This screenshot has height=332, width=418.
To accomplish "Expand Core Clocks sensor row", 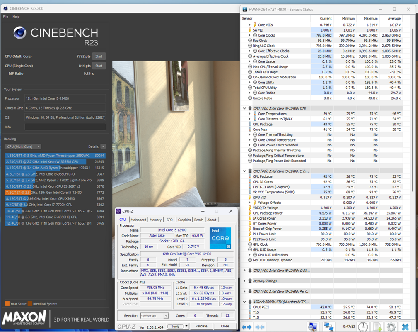I will [x=249, y=35].
